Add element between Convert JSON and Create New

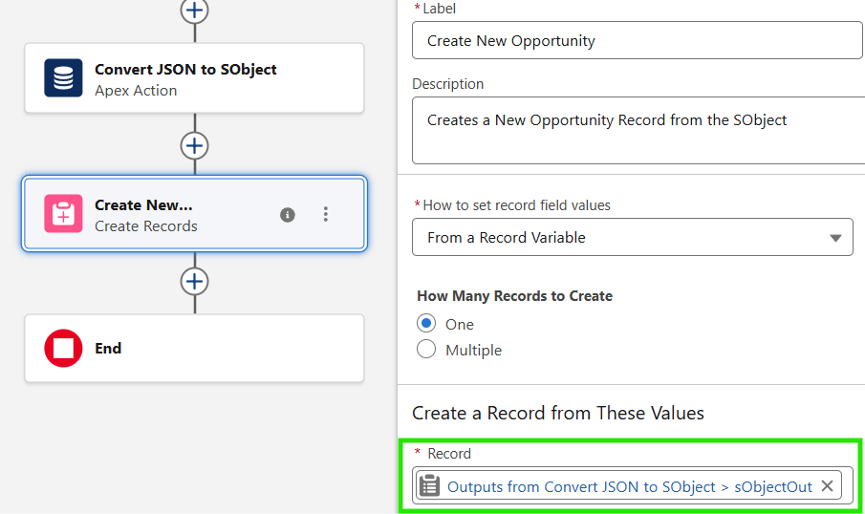pyautogui.click(x=195, y=146)
